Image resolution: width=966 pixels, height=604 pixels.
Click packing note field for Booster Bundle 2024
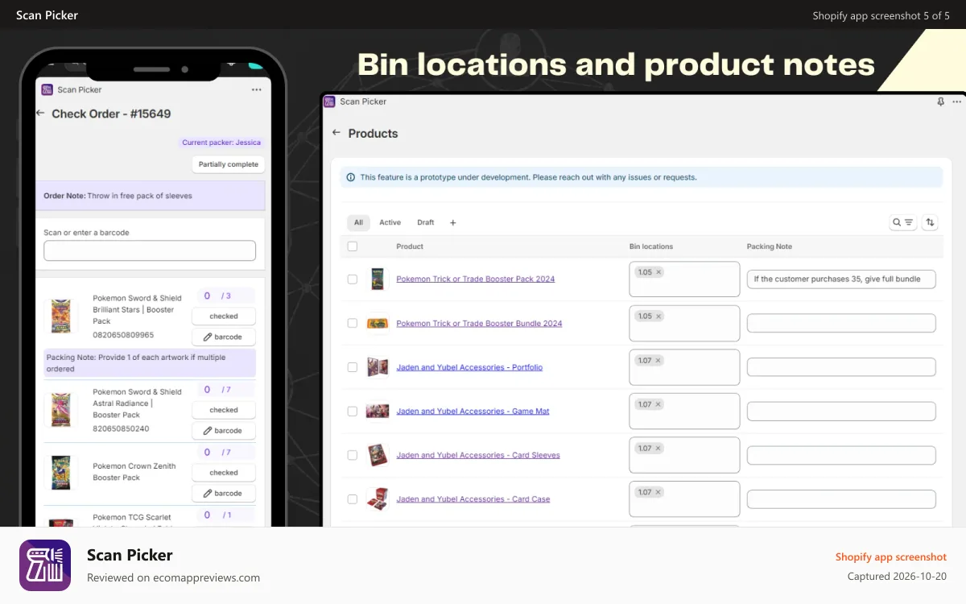[x=841, y=323]
